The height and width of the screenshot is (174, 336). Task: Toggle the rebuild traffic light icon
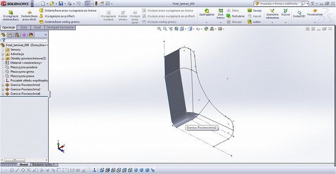point(96,4)
